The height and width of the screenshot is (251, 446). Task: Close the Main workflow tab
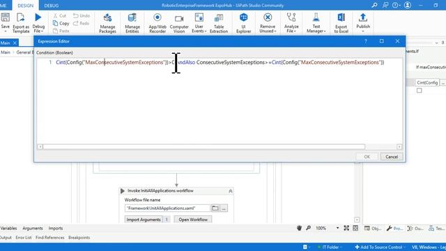coord(15,43)
